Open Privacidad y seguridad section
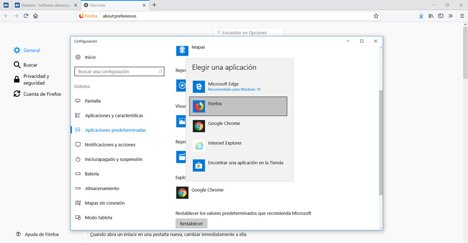Image resolution: width=468 pixels, height=243 pixels. (x=32, y=79)
